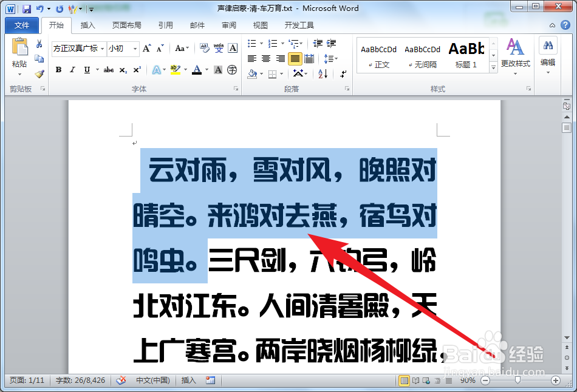The width and height of the screenshot is (577, 392).
Task: Open the line spacing dropdown
Action: point(330,58)
